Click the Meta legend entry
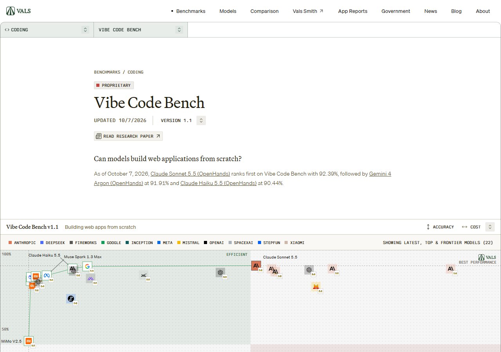501x352 pixels. pos(165,243)
